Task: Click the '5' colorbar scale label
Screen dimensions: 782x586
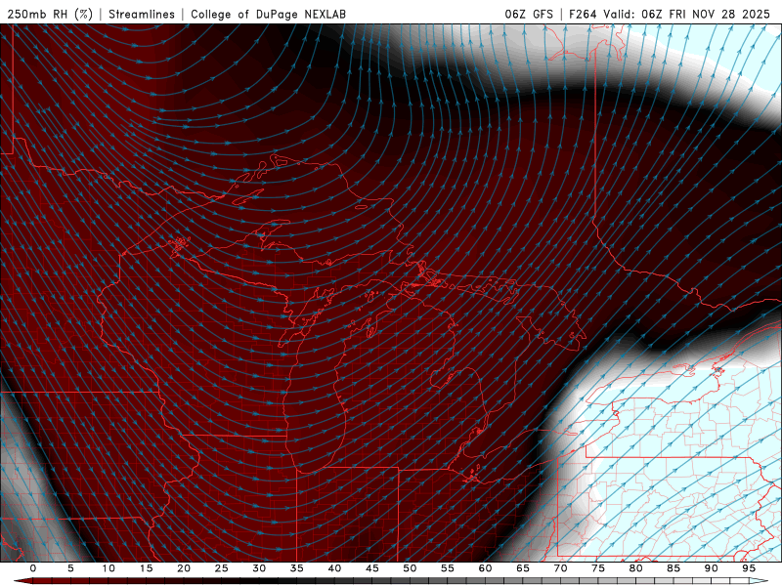Action: 70,568
